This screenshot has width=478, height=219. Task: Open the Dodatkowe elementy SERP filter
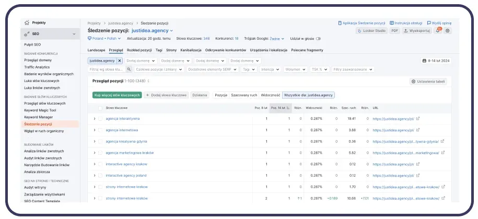click(x=213, y=69)
